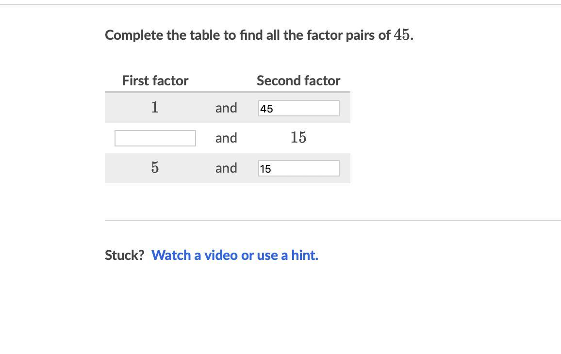Focus the empty first factor input box
The width and height of the screenshot is (561, 354).
point(155,138)
